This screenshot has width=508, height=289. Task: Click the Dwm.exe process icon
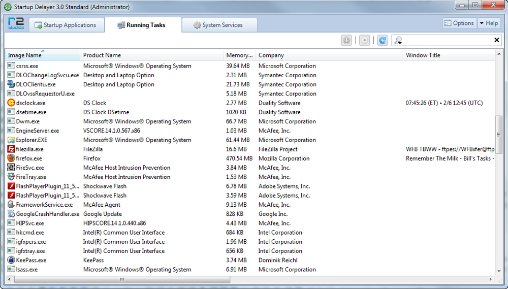click(x=11, y=121)
